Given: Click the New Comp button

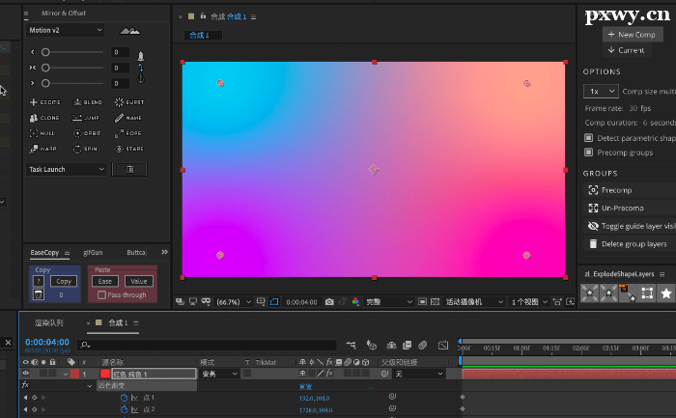Looking at the screenshot, I should 632,35.
